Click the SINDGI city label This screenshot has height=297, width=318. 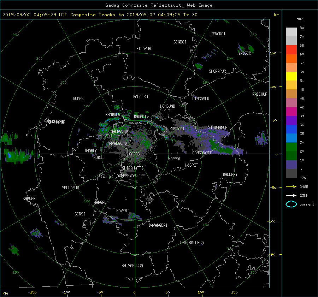[x=180, y=42]
